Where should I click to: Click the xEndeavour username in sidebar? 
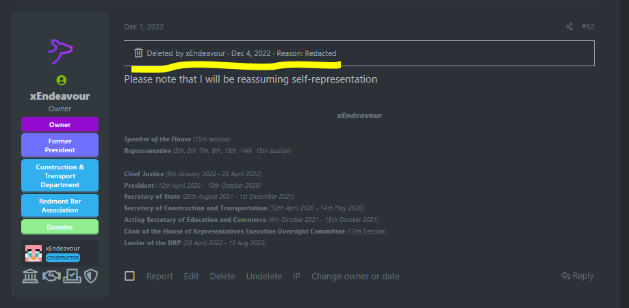(x=60, y=96)
